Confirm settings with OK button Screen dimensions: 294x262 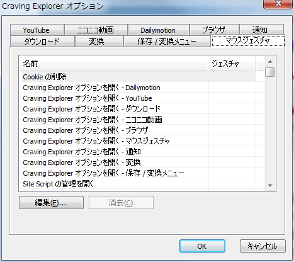202,246
